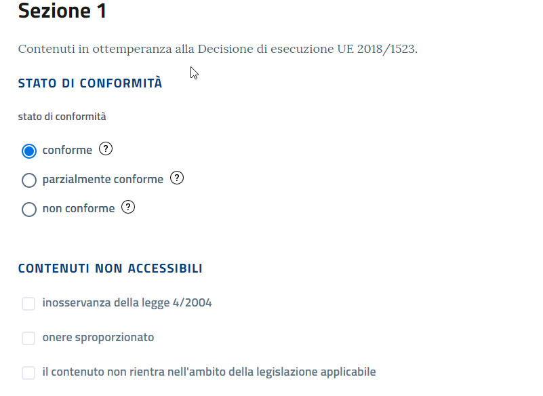This screenshot has height=396, width=543.
Task: Show help tooltip for non conforme
Action: click(x=128, y=207)
